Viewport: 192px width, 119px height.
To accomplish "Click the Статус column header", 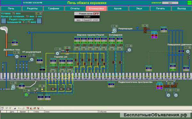I will [36, 112].
